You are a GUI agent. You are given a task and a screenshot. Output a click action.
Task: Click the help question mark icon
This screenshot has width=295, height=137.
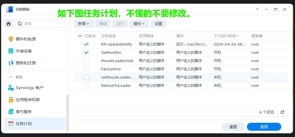pos(257,9)
